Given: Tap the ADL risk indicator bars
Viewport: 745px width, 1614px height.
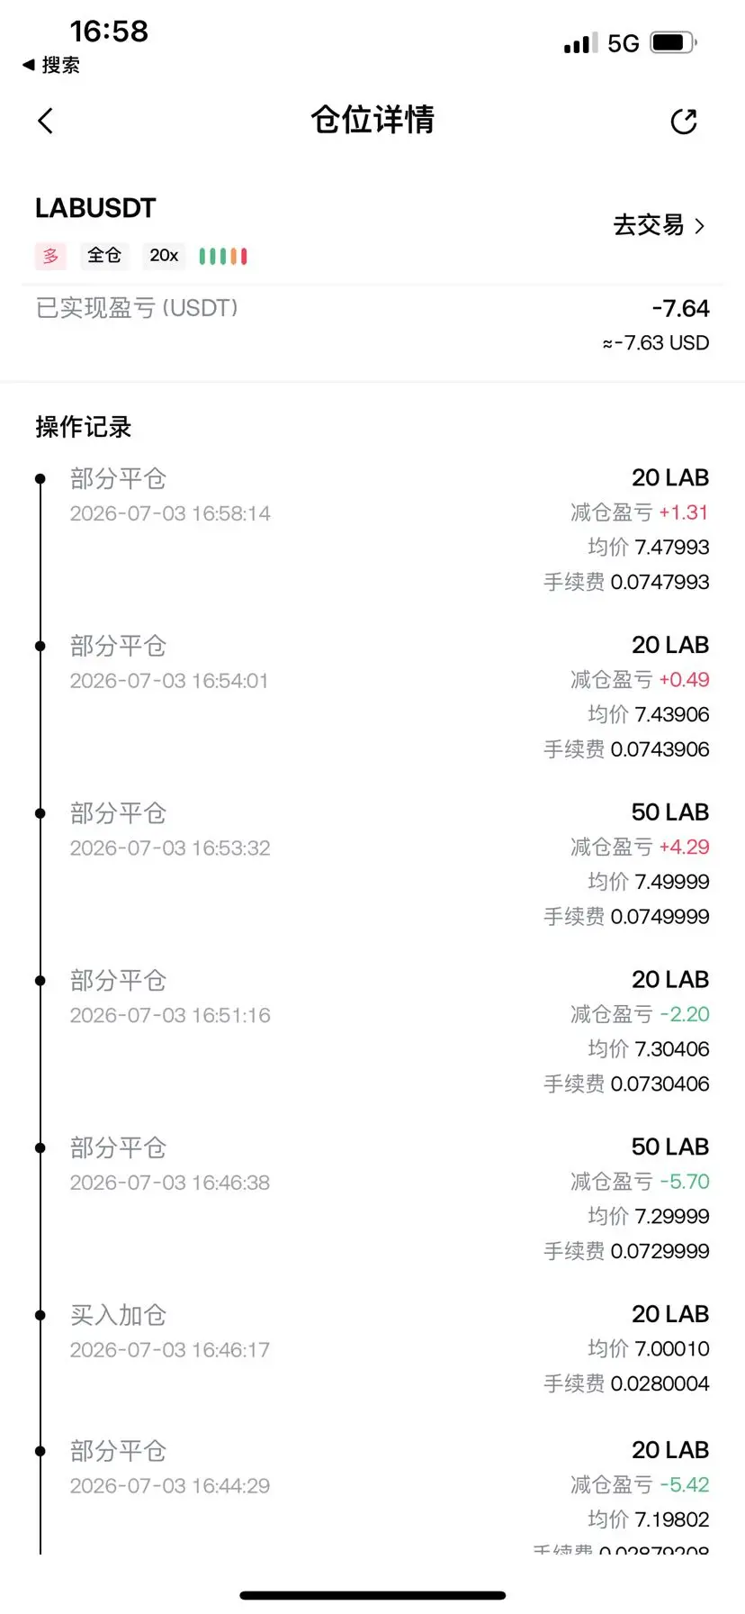Looking at the screenshot, I should pos(223,257).
